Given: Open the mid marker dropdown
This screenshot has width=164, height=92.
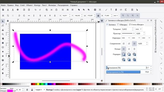Looking at the screenshot, I should (136, 38).
